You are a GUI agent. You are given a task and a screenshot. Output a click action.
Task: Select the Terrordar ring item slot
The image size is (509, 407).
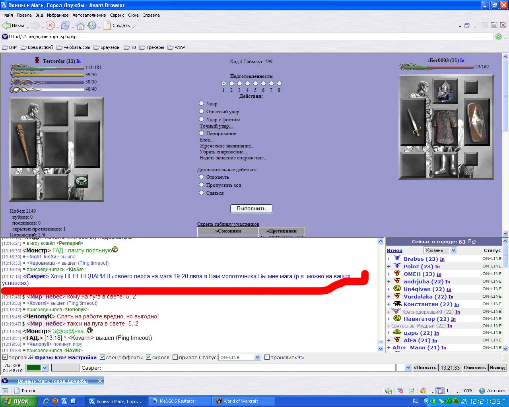82,181
